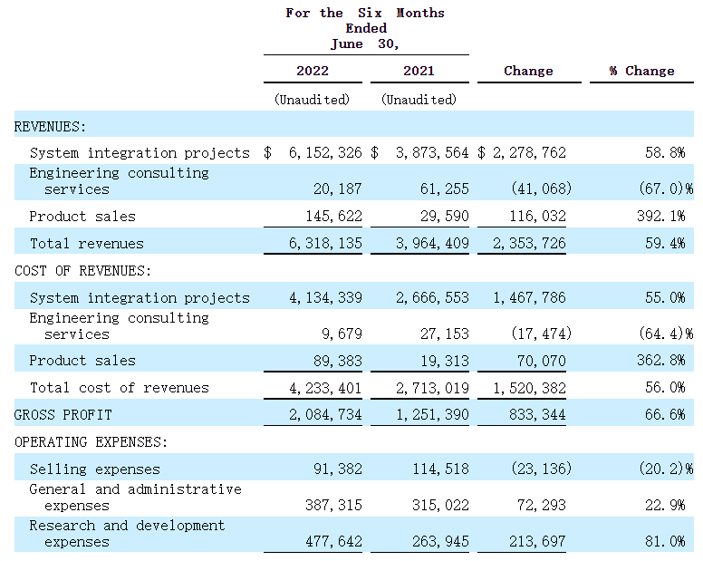Click the GROSS PROFIT row label
This screenshot has width=703, height=561.
[x=63, y=414]
